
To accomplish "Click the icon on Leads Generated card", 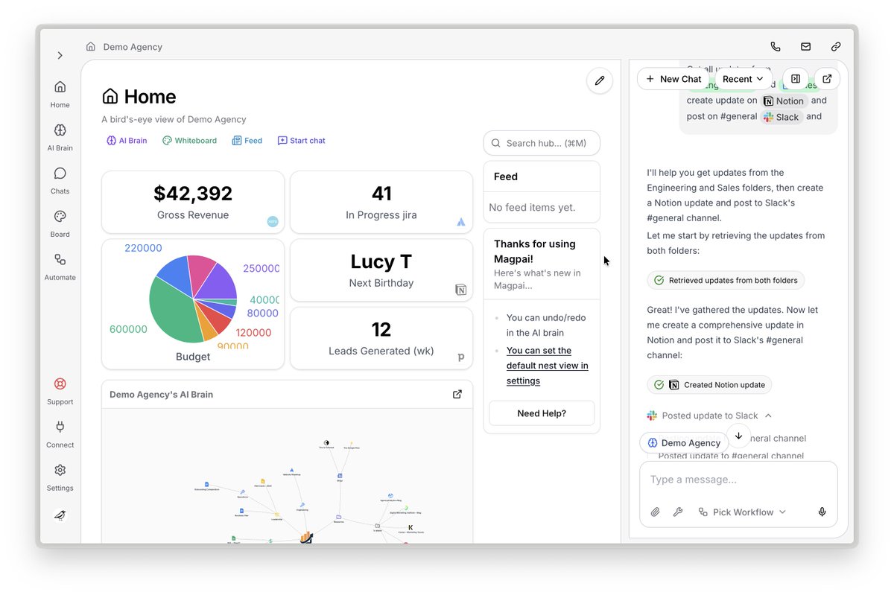I will pyautogui.click(x=461, y=358).
